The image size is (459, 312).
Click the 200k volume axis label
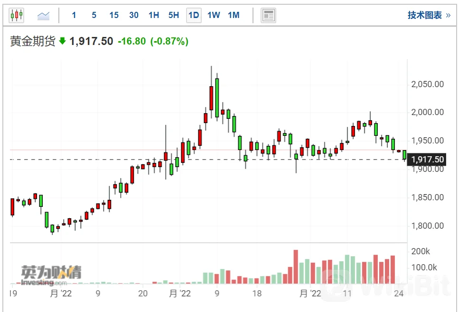(421, 251)
